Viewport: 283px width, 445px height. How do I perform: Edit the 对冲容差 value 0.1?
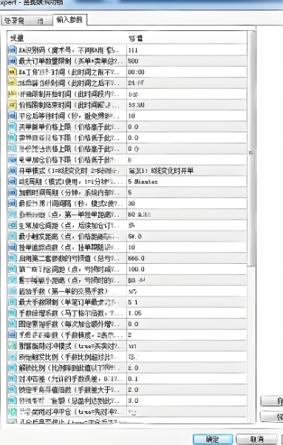(133, 378)
